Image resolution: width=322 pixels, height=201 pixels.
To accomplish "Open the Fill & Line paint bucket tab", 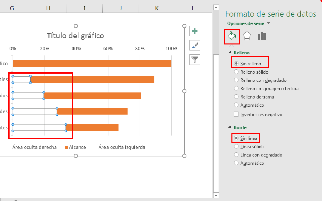I will 232,36.
